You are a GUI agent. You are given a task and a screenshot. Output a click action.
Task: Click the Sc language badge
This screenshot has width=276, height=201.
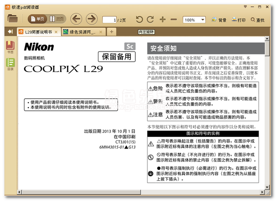(130, 46)
